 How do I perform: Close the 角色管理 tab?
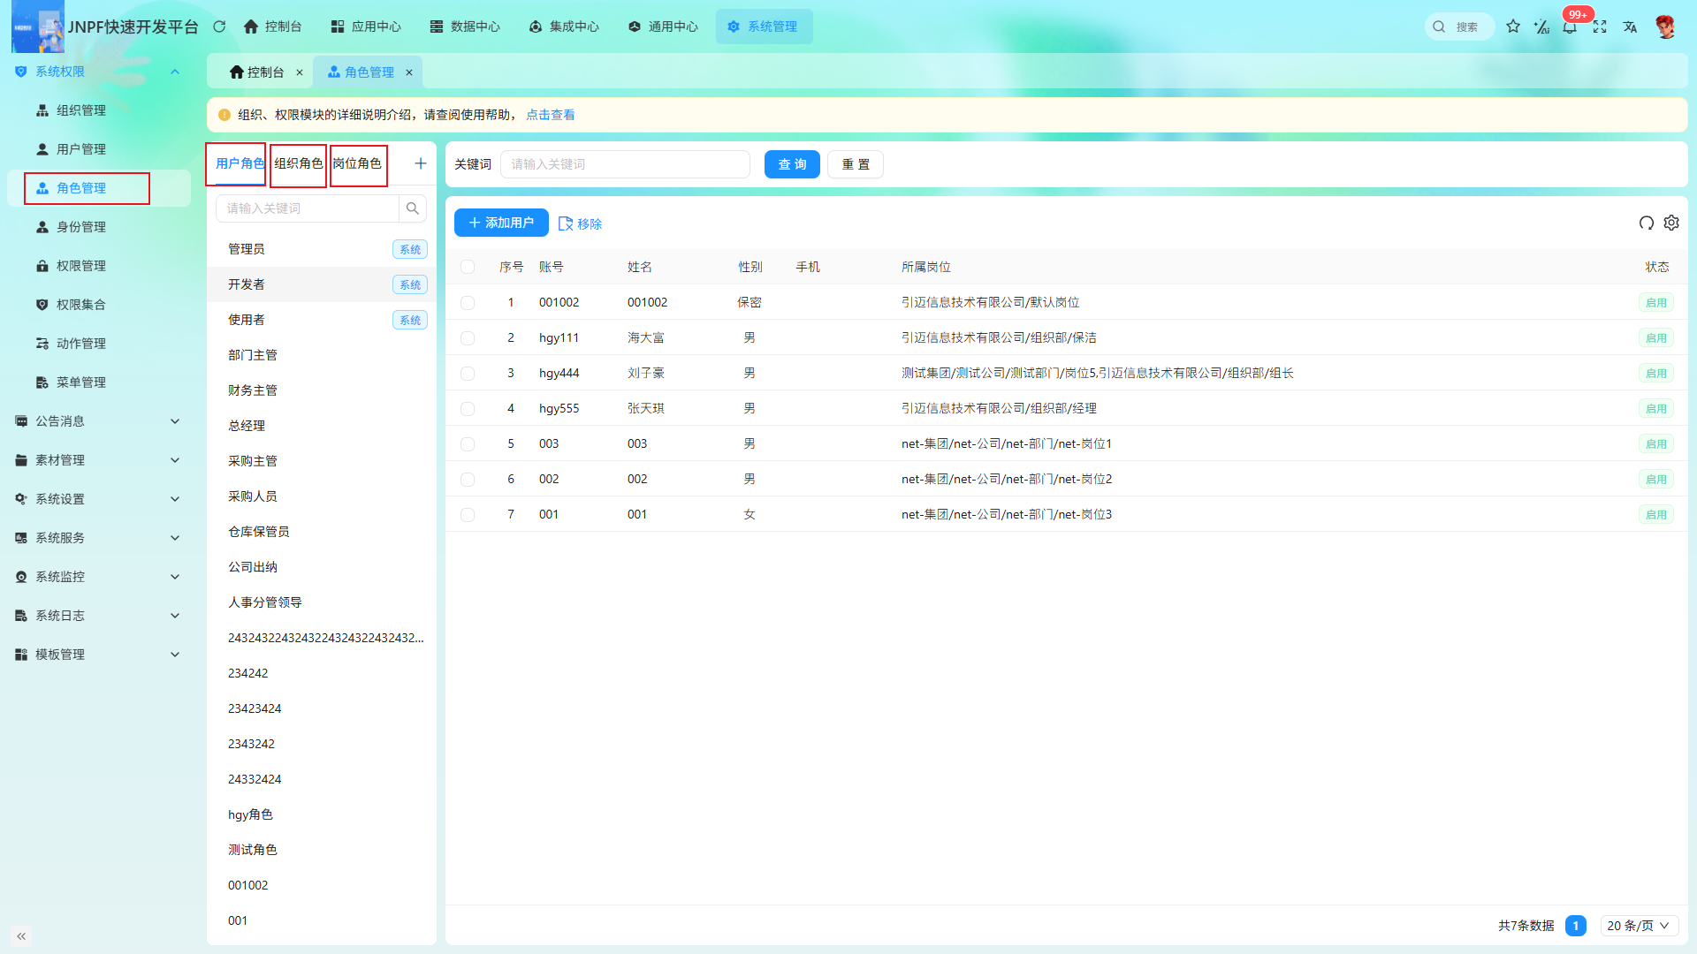pyautogui.click(x=409, y=72)
